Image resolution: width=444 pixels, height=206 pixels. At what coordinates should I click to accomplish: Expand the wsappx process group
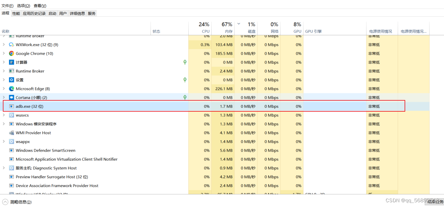click(x=4, y=142)
